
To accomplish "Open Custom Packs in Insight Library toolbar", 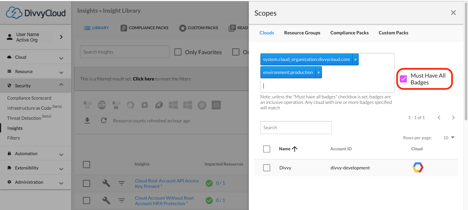I will [199, 28].
